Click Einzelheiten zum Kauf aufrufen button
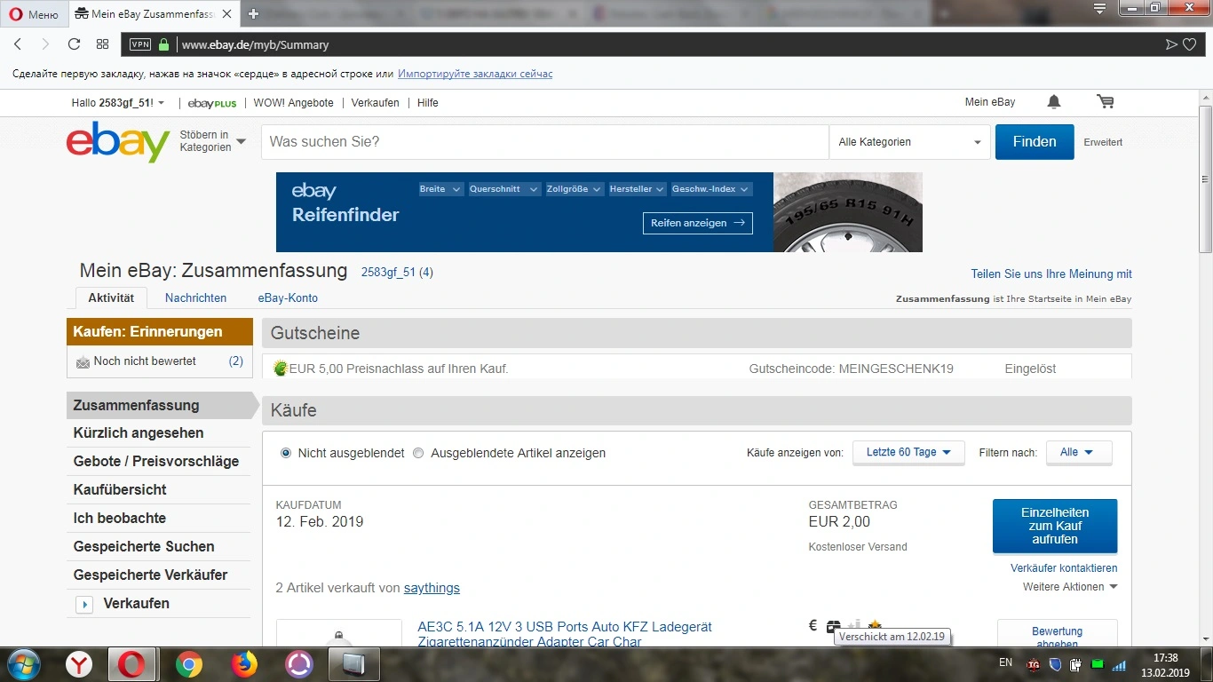 point(1055,527)
